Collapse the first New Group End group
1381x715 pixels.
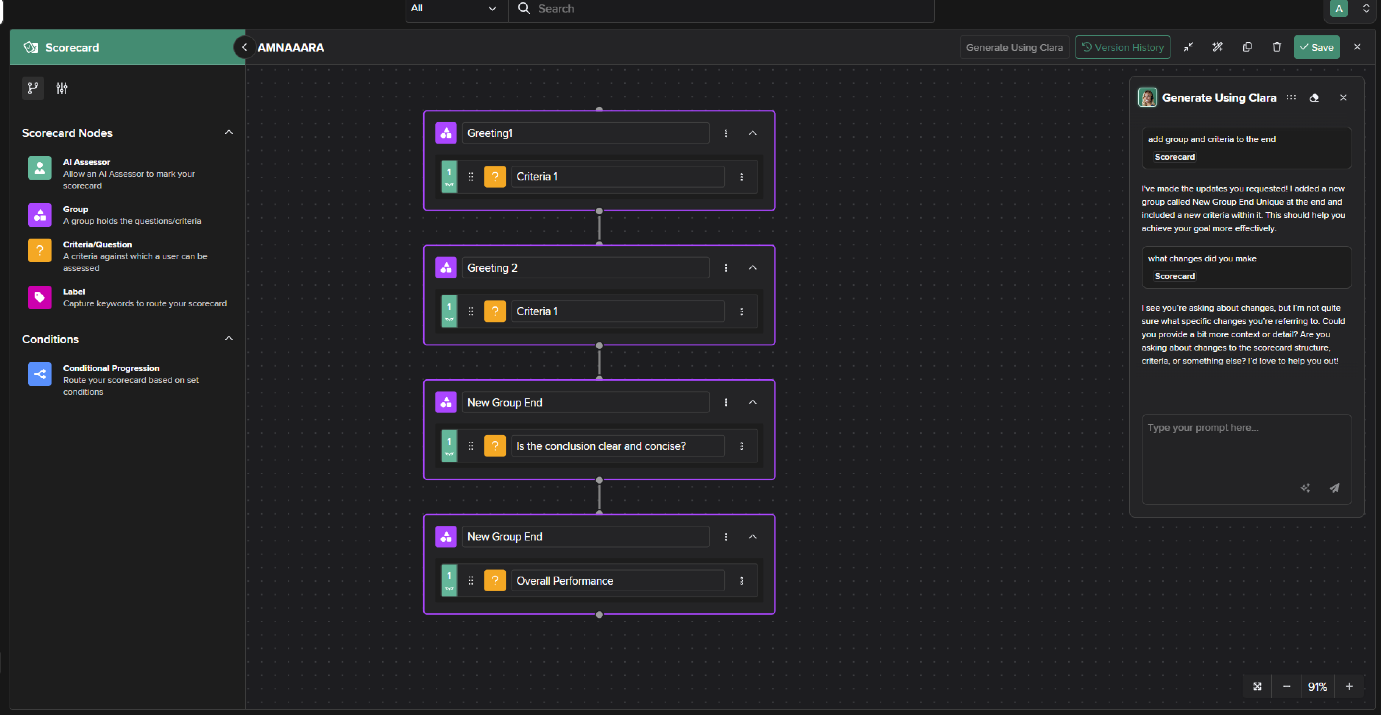coord(753,402)
